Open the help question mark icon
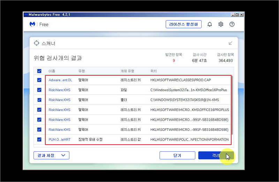The image size is (279, 182). [x=232, y=24]
